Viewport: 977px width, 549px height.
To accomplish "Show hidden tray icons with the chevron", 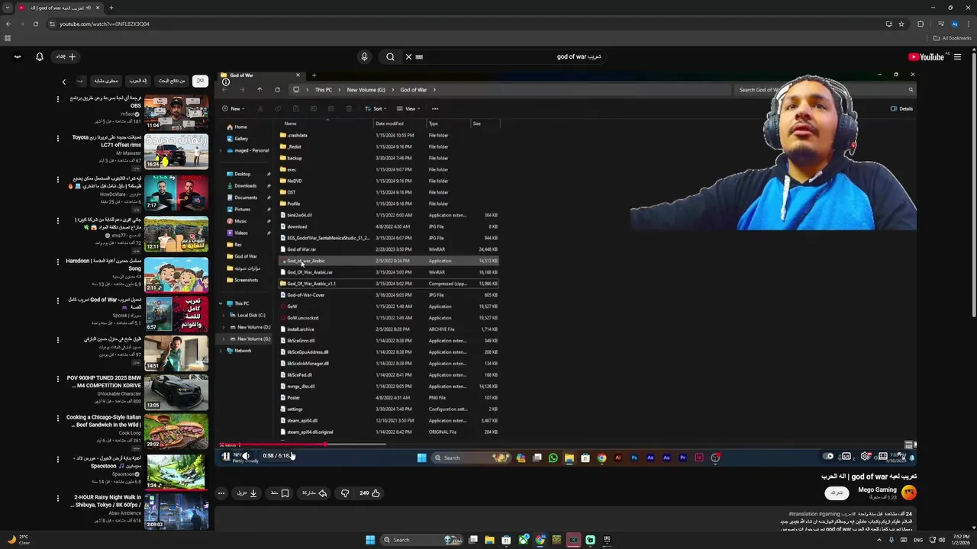I will [x=879, y=540].
